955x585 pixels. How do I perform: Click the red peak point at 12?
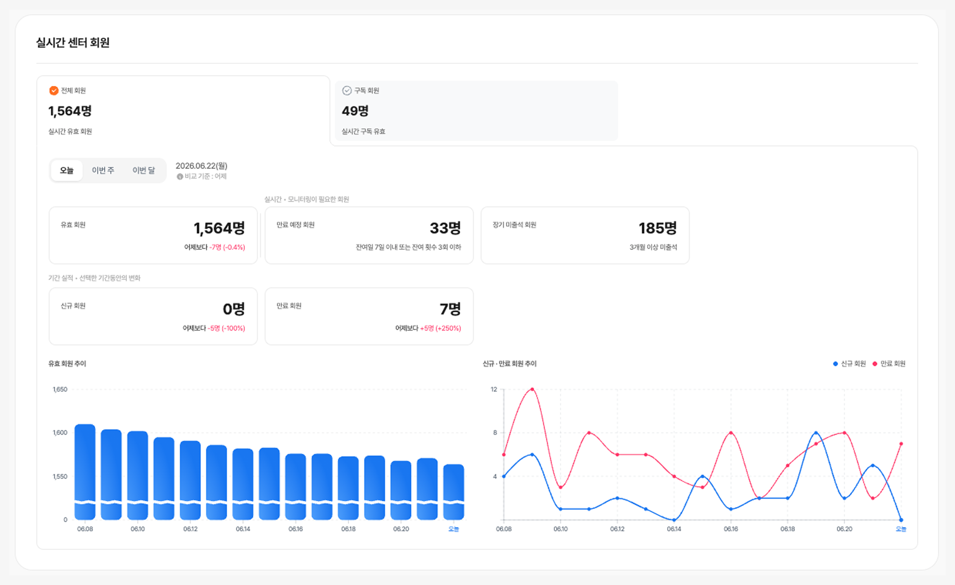[x=532, y=389]
